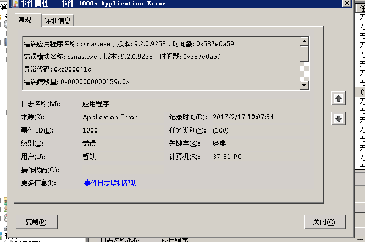
Task: Click the 异常代码 0xc000041d line
Action: (58, 69)
